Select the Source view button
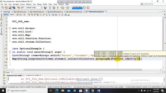Image resolution: width=166 pixels, height=93 pixels. coord(6,15)
